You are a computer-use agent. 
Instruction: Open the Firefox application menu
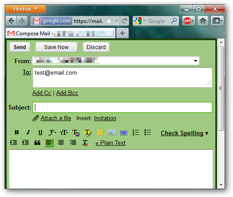click(x=25, y=9)
